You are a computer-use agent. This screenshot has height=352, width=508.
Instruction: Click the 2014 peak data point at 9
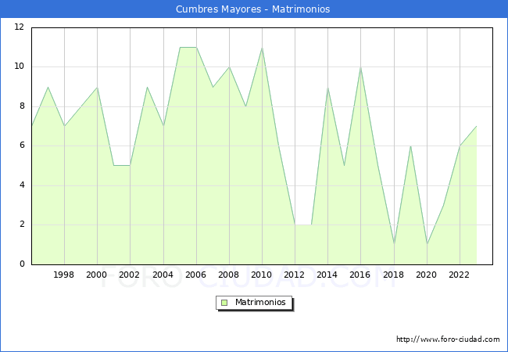pos(328,87)
